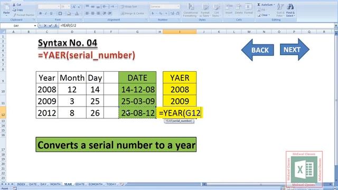Select the cell containing 25-03-09

pyautogui.click(x=137, y=101)
